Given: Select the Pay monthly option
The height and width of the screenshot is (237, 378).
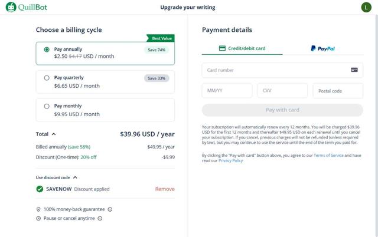Looking at the screenshot, I should pyautogui.click(x=47, y=106).
